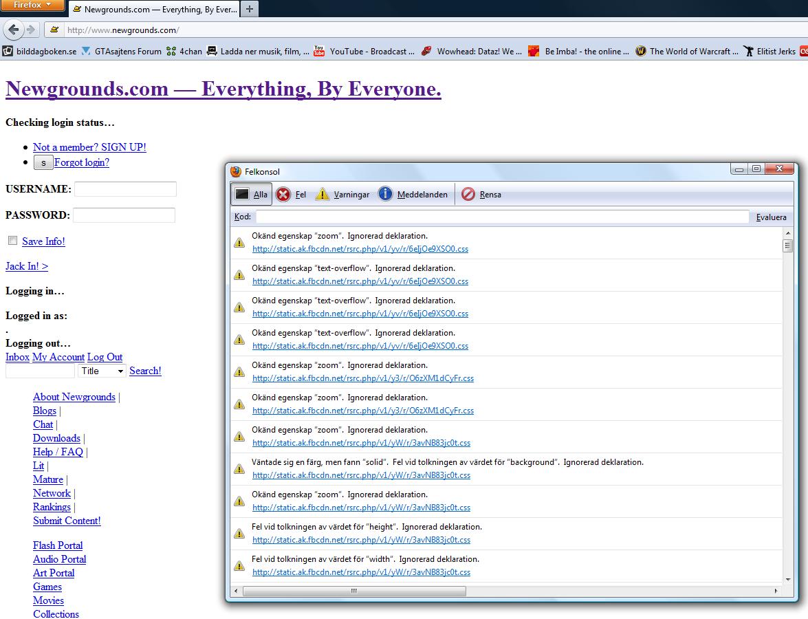Click the Jack In! > link

click(x=27, y=266)
